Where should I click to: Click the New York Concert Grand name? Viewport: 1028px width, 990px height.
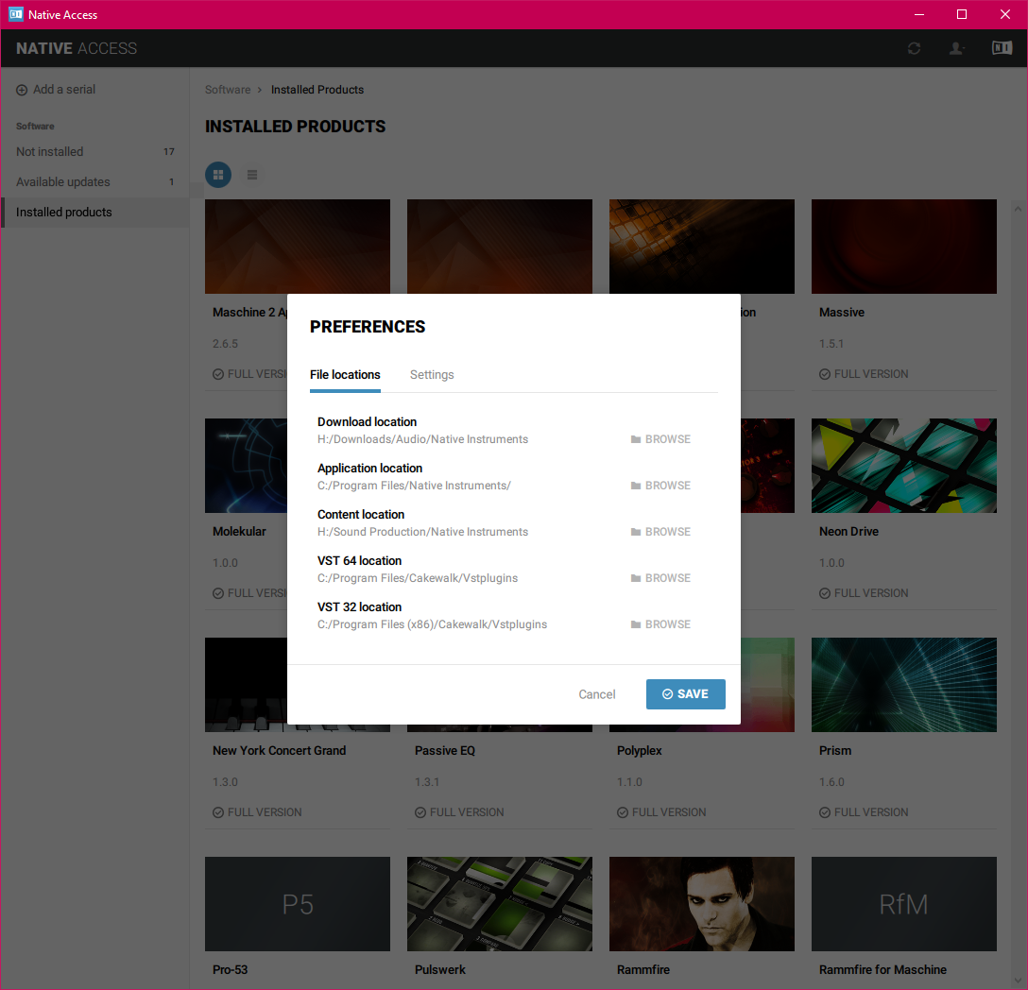pos(280,751)
